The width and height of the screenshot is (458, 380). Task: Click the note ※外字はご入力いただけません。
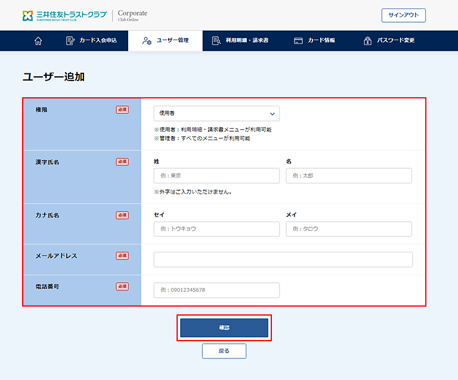pos(193,192)
